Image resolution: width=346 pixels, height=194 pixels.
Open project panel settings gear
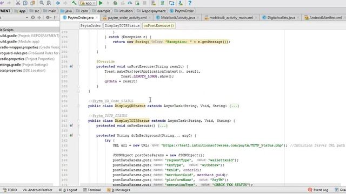coord(48,17)
